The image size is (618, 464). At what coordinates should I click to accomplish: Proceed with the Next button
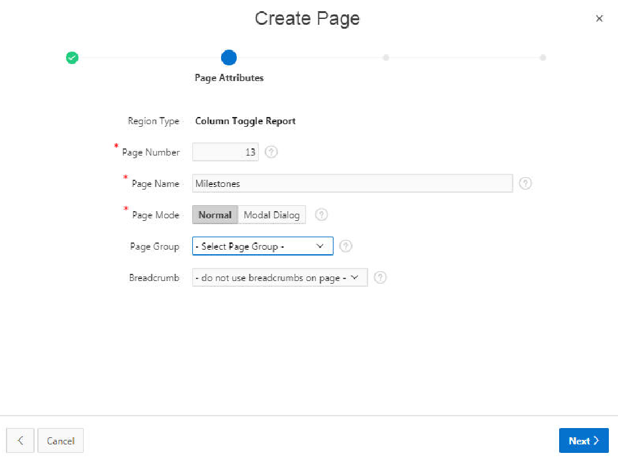point(583,440)
